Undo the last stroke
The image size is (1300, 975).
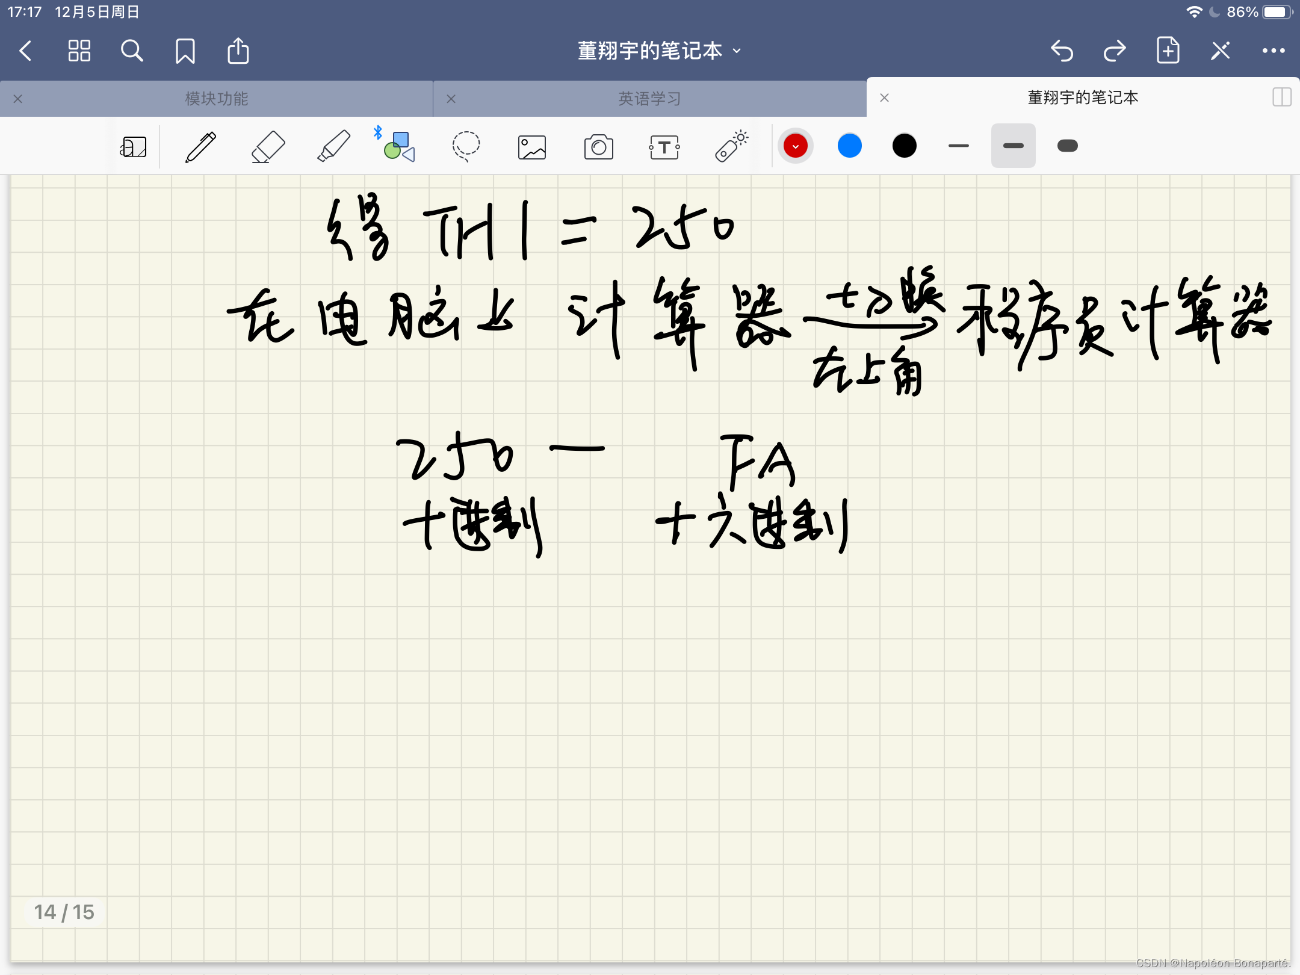point(1062,51)
